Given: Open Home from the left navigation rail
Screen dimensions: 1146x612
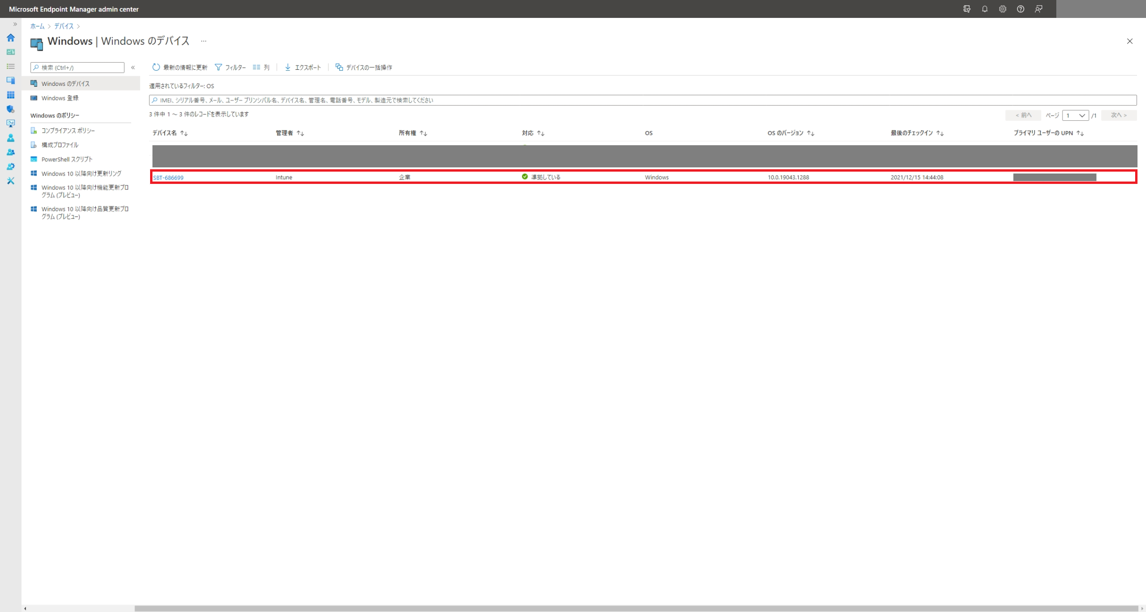Looking at the screenshot, I should click(10, 38).
